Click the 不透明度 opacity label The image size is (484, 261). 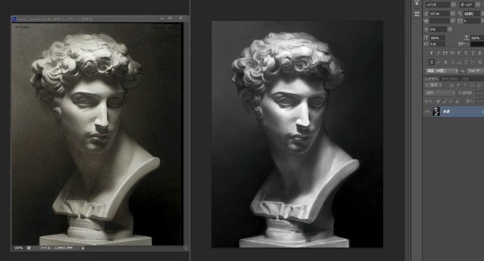click(x=466, y=93)
